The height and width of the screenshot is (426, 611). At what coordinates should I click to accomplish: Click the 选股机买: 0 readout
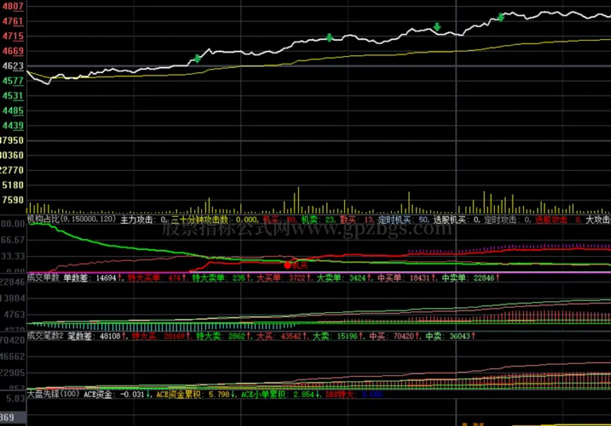point(456,219)
